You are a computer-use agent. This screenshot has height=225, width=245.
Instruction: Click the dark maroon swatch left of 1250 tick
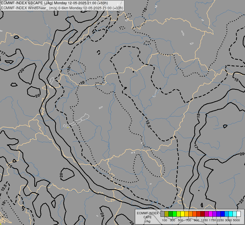tap(203, 214)
